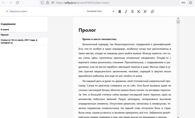Open the Основной текст style dropdown
This screenshot has width=195, height=118.
(x=100, y=11)
